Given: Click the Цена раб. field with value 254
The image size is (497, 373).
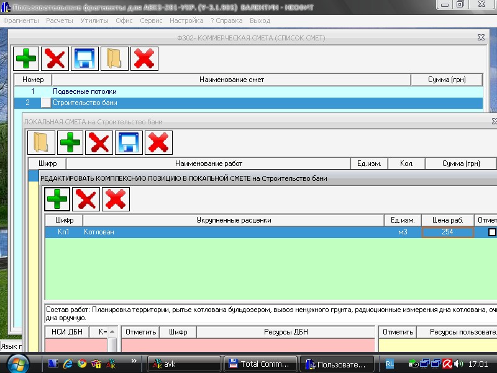Looking at the screenshot, I should (x=447, y=232).
